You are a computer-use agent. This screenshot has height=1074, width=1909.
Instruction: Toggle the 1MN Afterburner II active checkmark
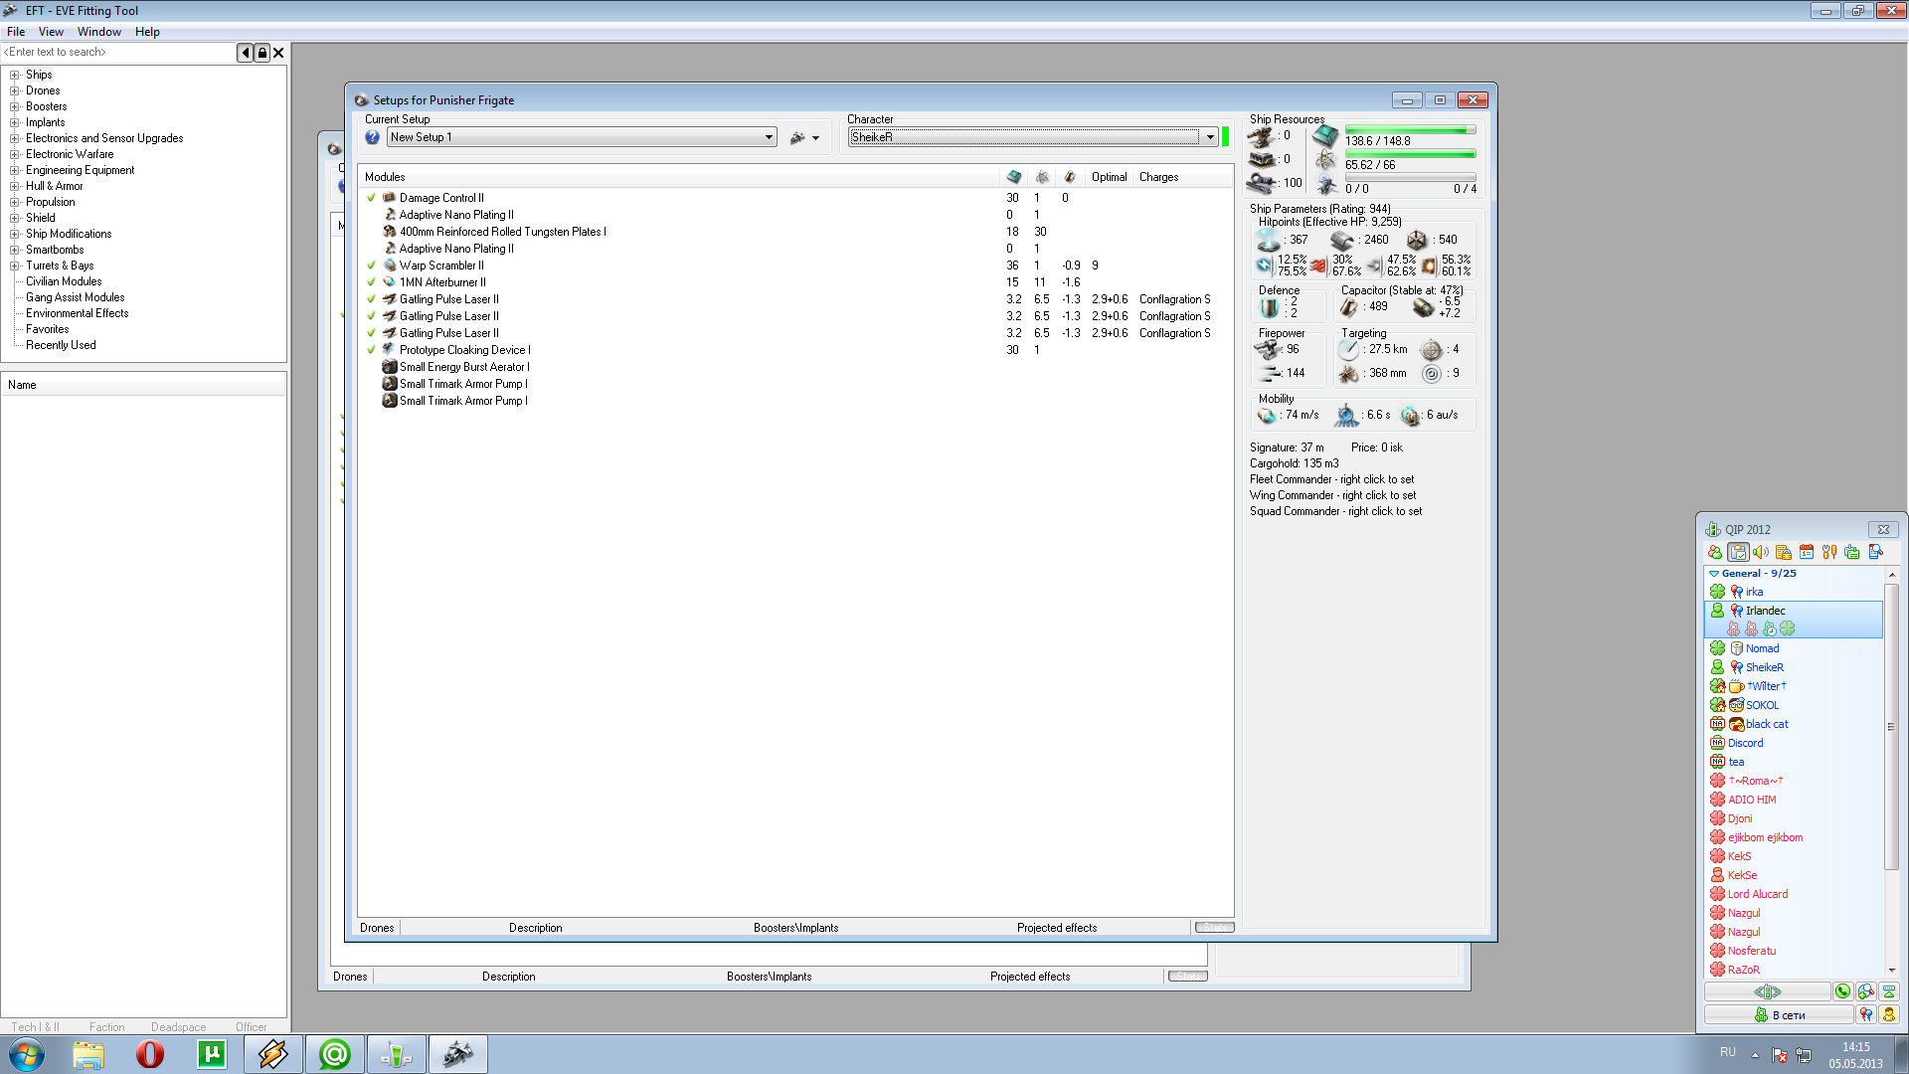[371, 282]
